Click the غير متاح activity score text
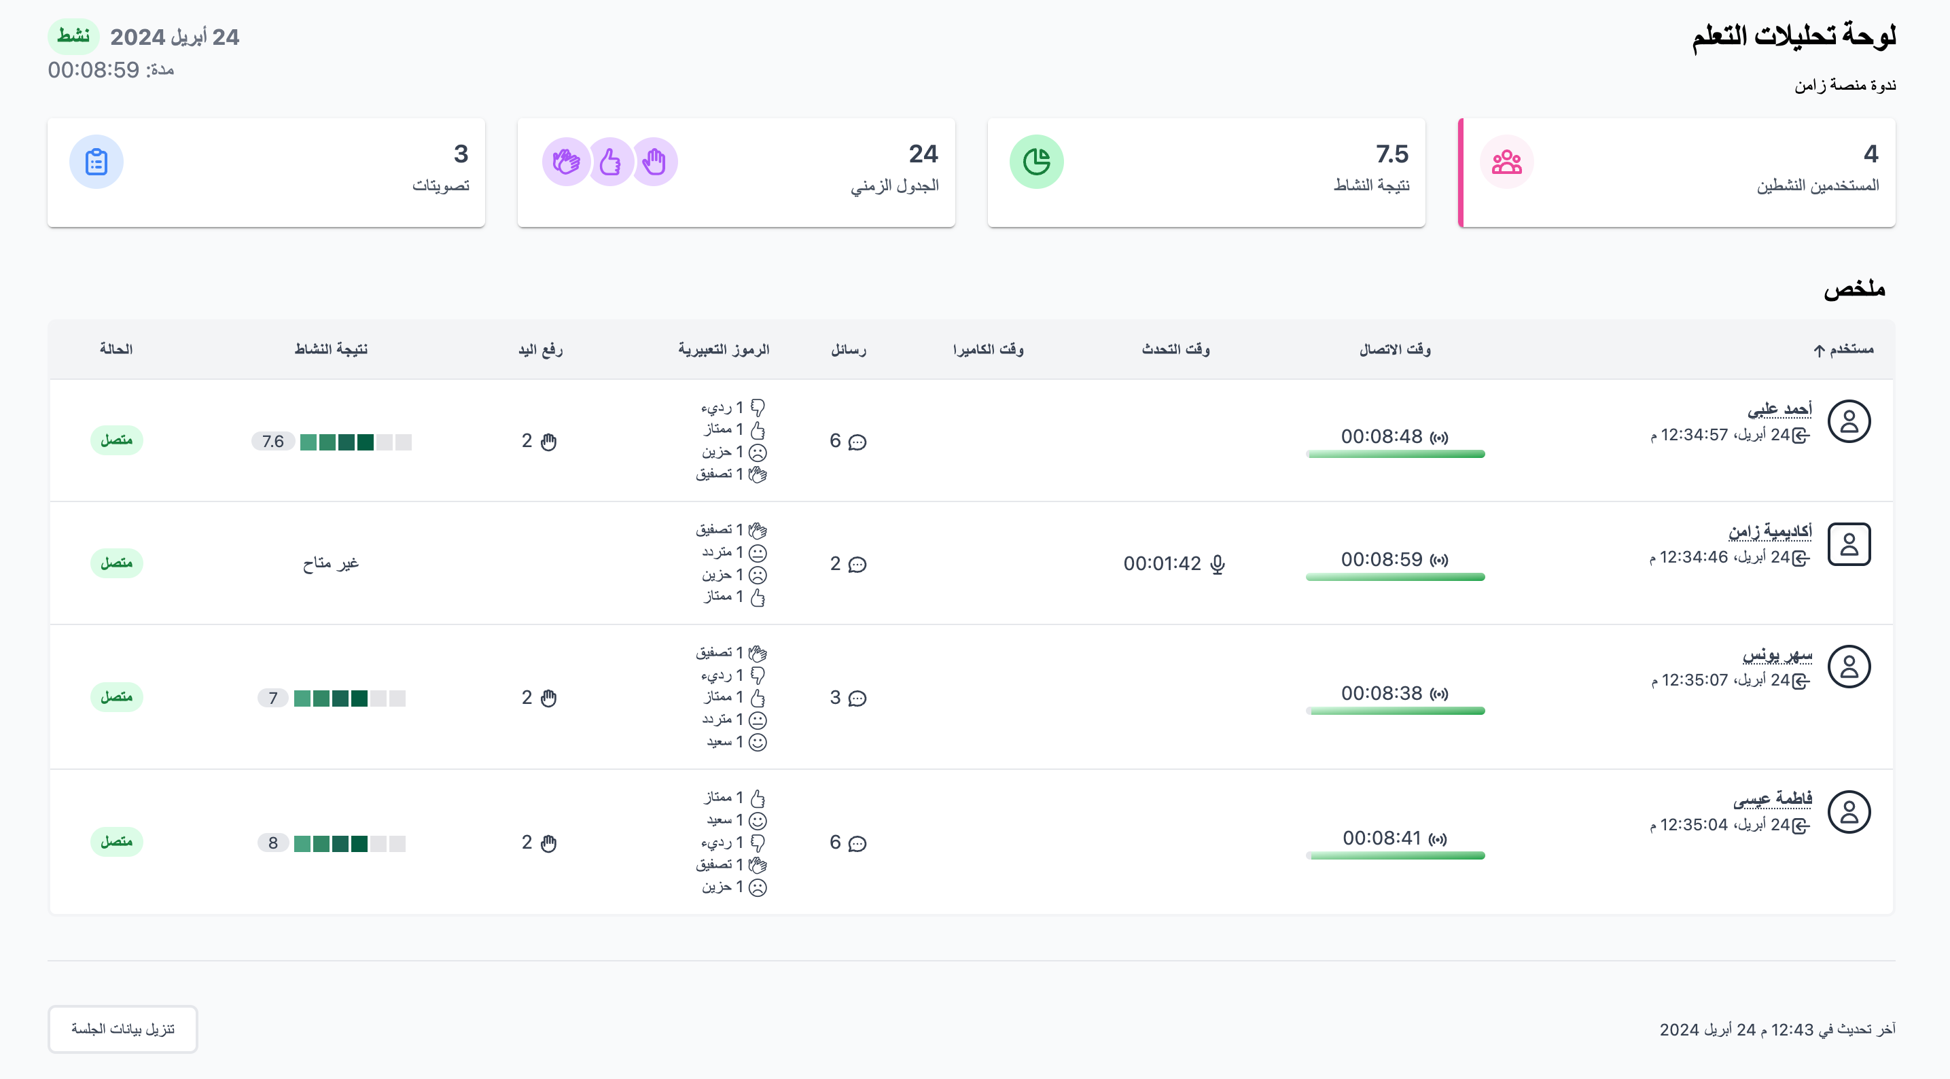This screenshot has height=1079, width=1950. [331, 563]
